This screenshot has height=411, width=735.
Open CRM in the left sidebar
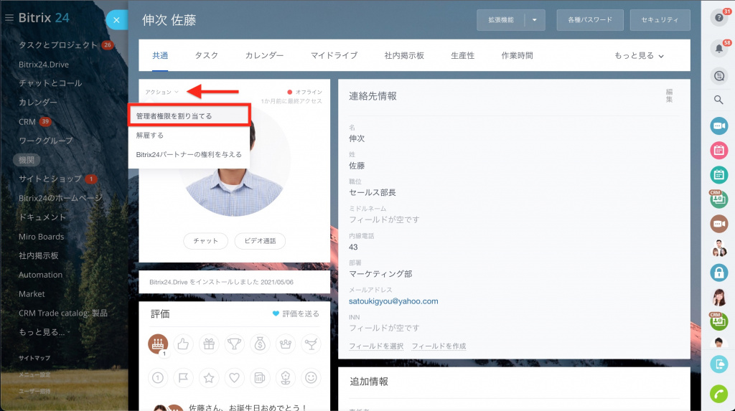click(27, 122)
